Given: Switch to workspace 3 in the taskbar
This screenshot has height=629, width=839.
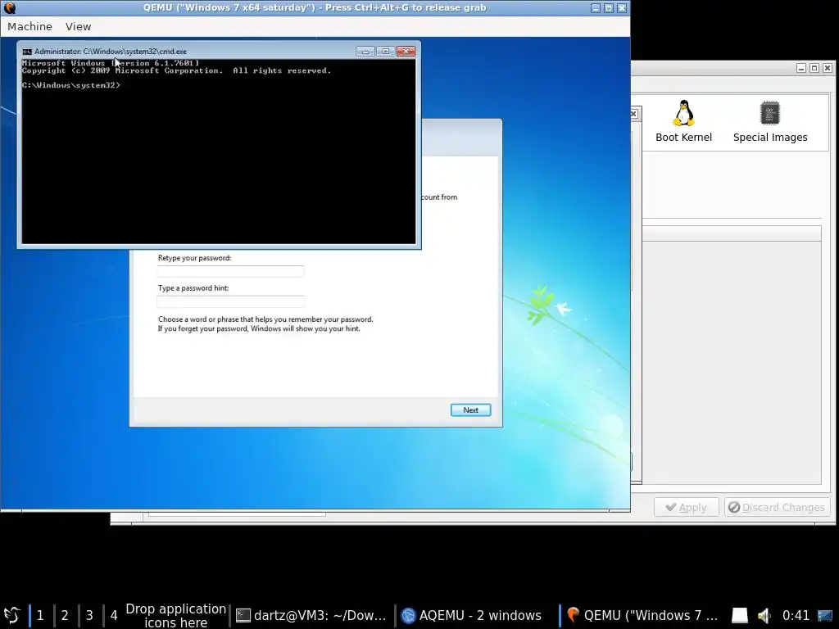Looking at the screenshot, I should point(89,615).
